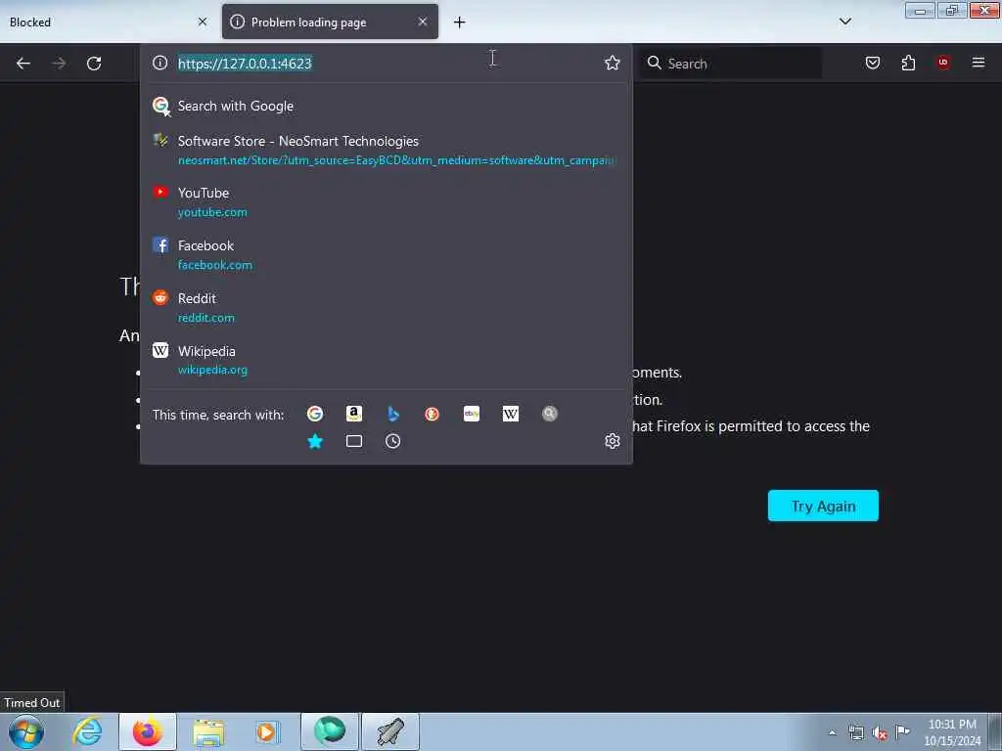1002x751 pixels.
Task: Search this time with Wikipedia icon
Action: (x=511, y=414)
